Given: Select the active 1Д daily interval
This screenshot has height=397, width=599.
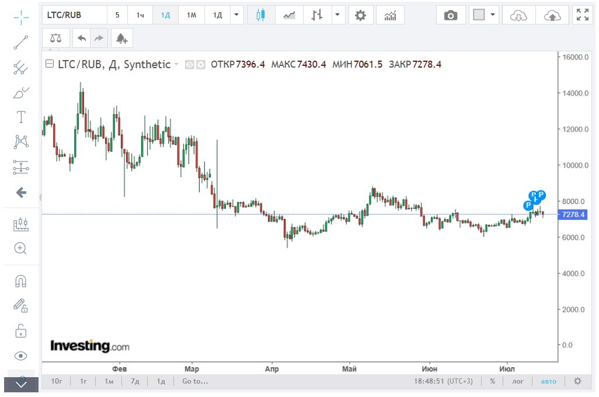Looking at the screenshot, I should (165, 15).
